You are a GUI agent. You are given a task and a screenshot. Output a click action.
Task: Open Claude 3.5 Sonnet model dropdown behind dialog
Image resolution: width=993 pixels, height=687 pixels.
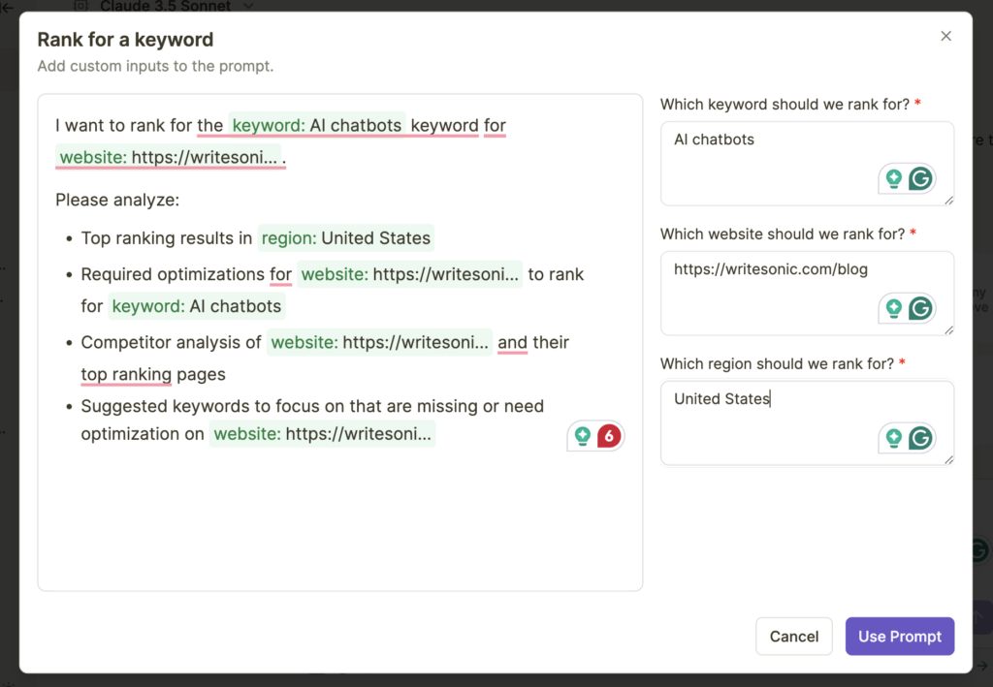(165, 6)
